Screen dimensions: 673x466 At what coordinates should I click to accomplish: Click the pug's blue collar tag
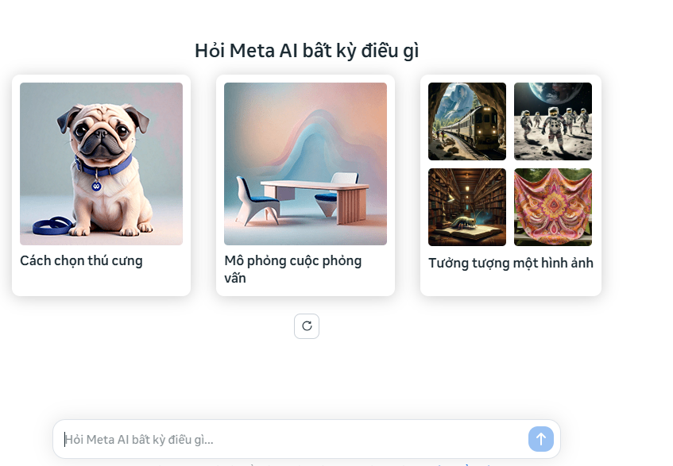point(97,186)
